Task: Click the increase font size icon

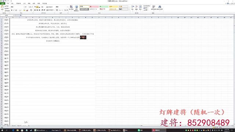Action: [30, 7]
